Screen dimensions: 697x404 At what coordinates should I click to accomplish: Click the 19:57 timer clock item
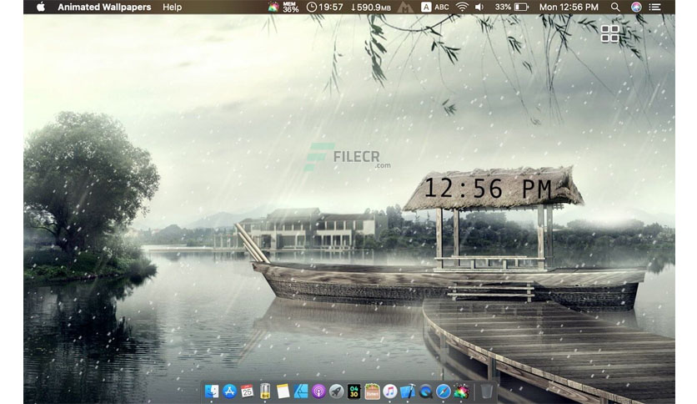click(x=325, y=8)
